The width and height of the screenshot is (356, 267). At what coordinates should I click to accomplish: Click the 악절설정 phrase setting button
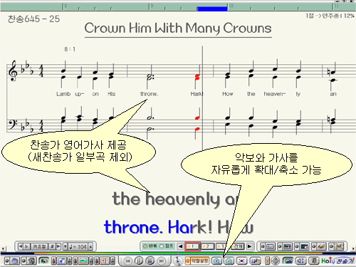tap(199, 261)
